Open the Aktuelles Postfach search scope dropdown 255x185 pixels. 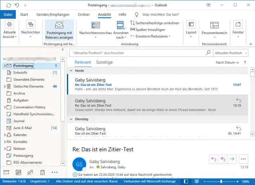pos(231,53)
